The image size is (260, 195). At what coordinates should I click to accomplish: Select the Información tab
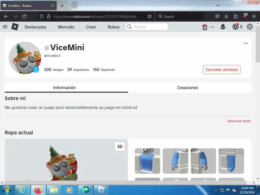(x=64, y=88)
